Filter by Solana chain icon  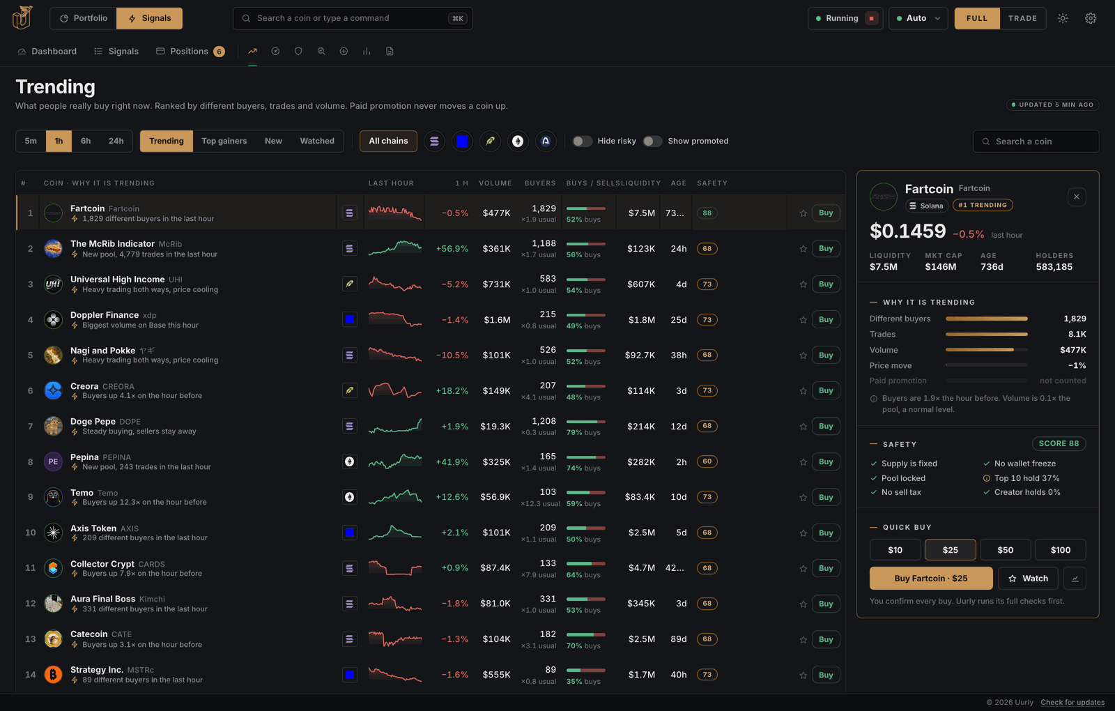pos(434,141)
